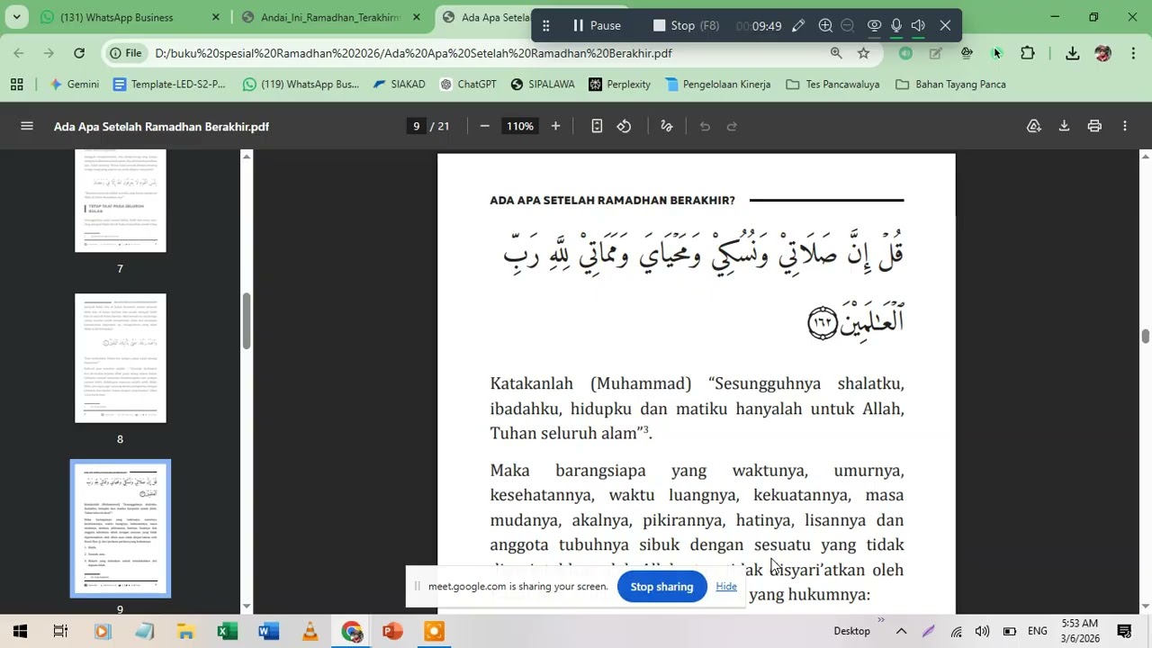Click the recorder zoom-in magnifier
The width and height of the screenshot is (1152, 648).
825,26
